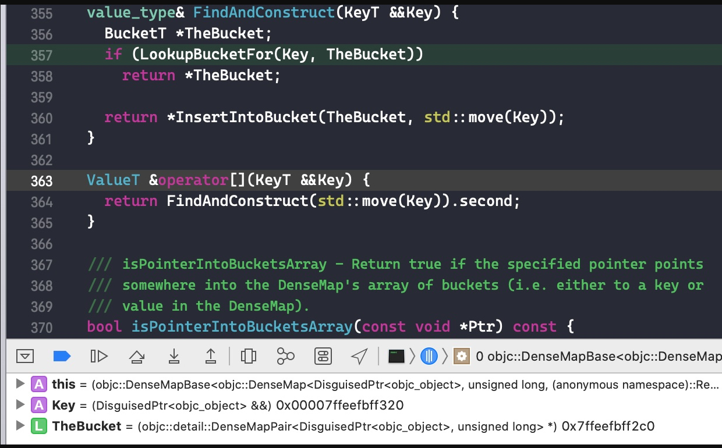
Task: Click line number 364 in the gutter
Action: (x=41, y=202)
